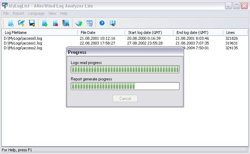Open the View menu
The width and height of the screenshot is (250, 154).
(x=52, y=13)
